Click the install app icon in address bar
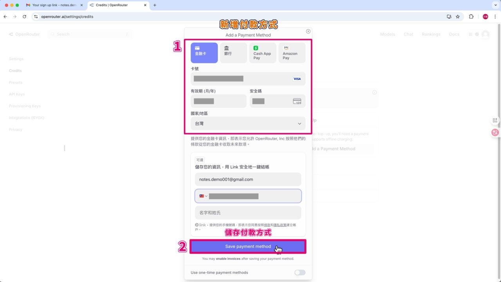Screen dimensions: 501x282 (449, 17)
